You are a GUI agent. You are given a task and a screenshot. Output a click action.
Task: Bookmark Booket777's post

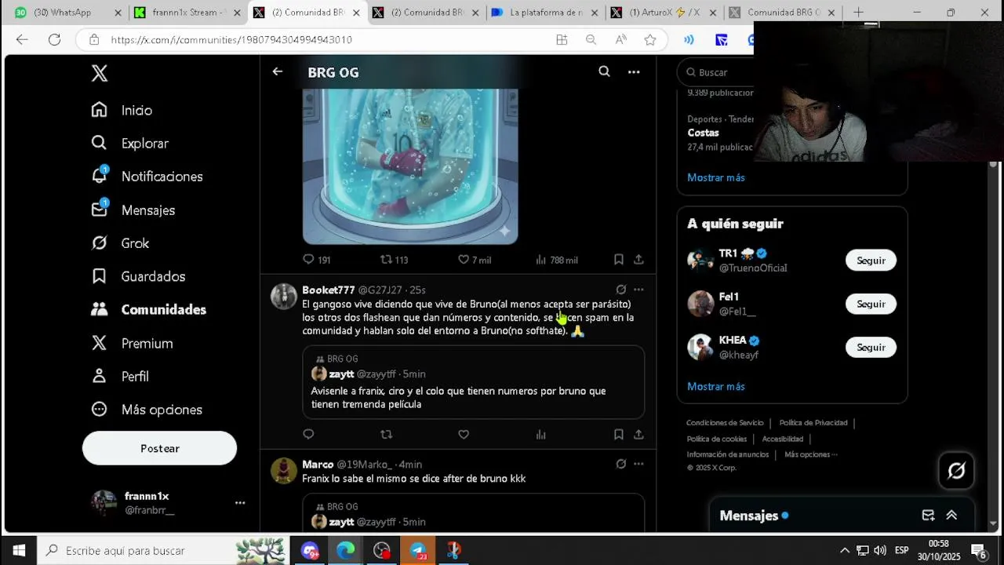pos(618,434)
